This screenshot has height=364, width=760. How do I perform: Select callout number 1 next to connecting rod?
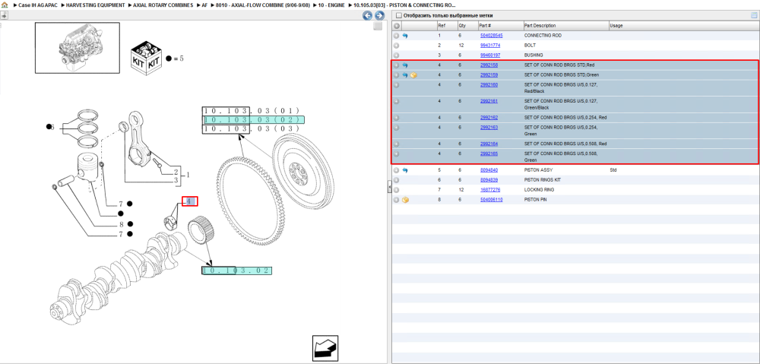click(x=188, y=176)
